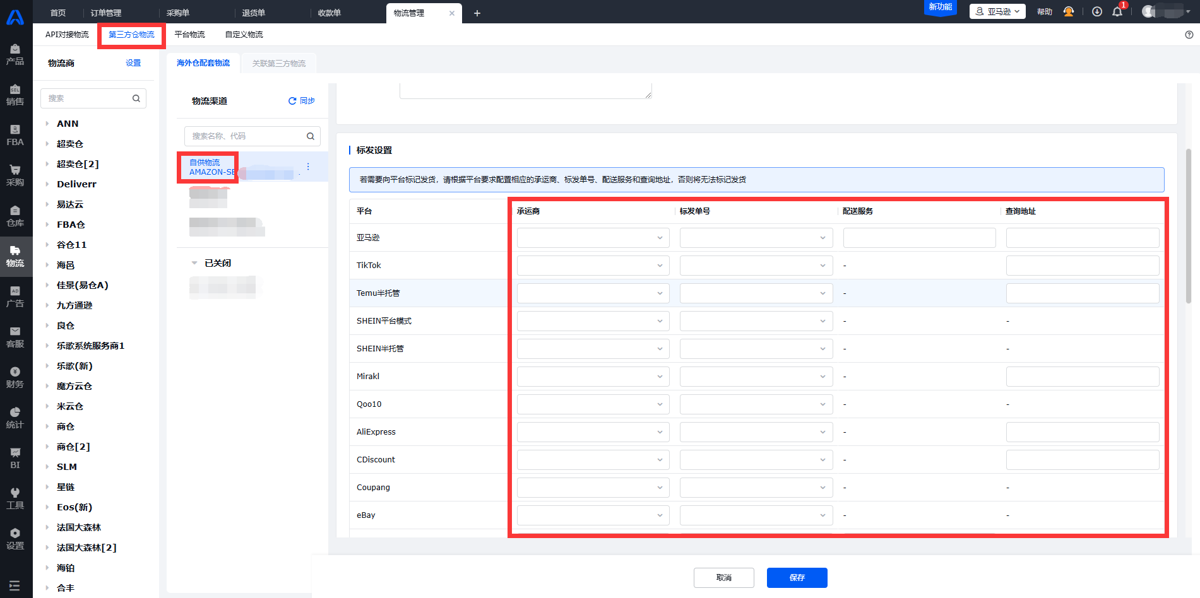Open the 工具 sidebar module
Image resolution: width=1200 pixels, height=598 pixels.
click(15, 499)
